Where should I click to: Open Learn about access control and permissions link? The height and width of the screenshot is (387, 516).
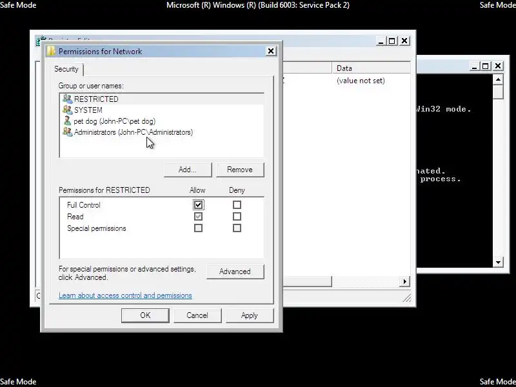click(125, 295)
